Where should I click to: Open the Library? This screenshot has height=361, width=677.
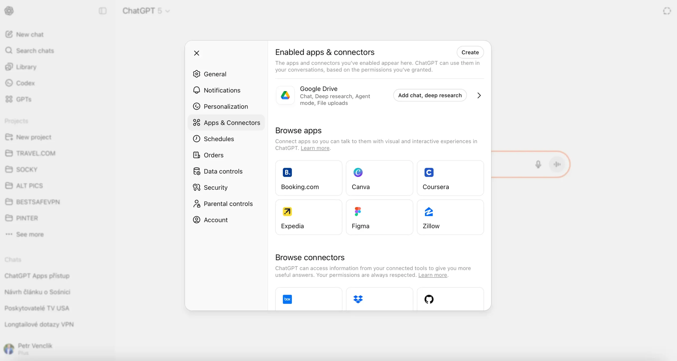pyautogui.click(x=26, y=67)
